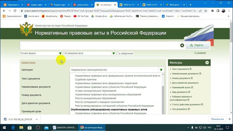
Task: Expand the Текст документа filter
Action: point(180,69)
